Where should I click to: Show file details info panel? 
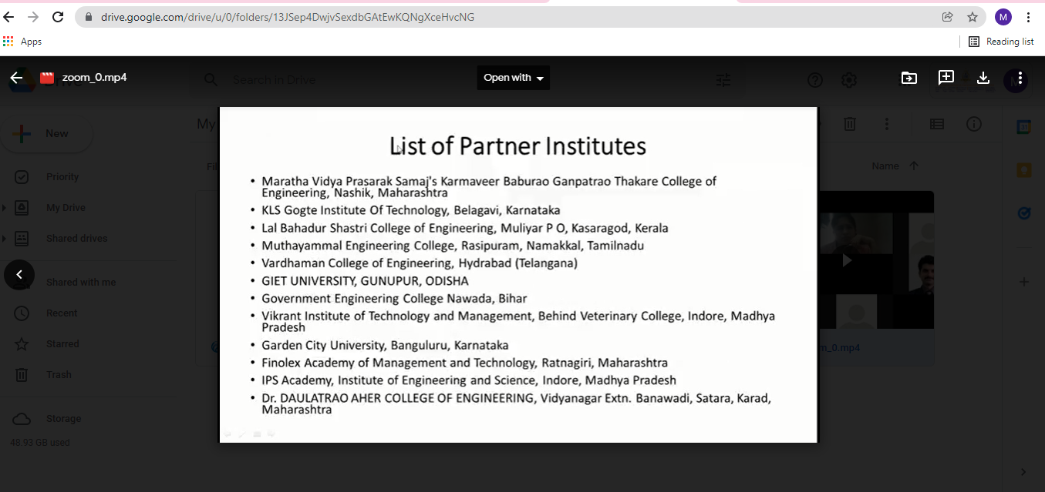point(974,124)
